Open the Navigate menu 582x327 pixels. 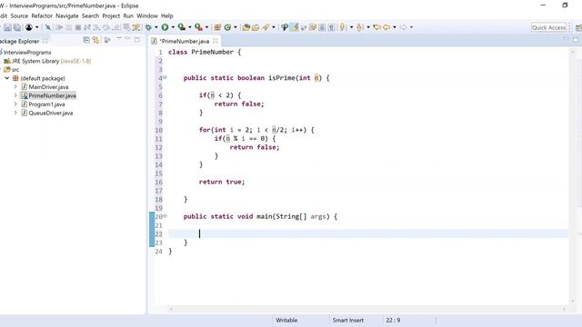67,16
